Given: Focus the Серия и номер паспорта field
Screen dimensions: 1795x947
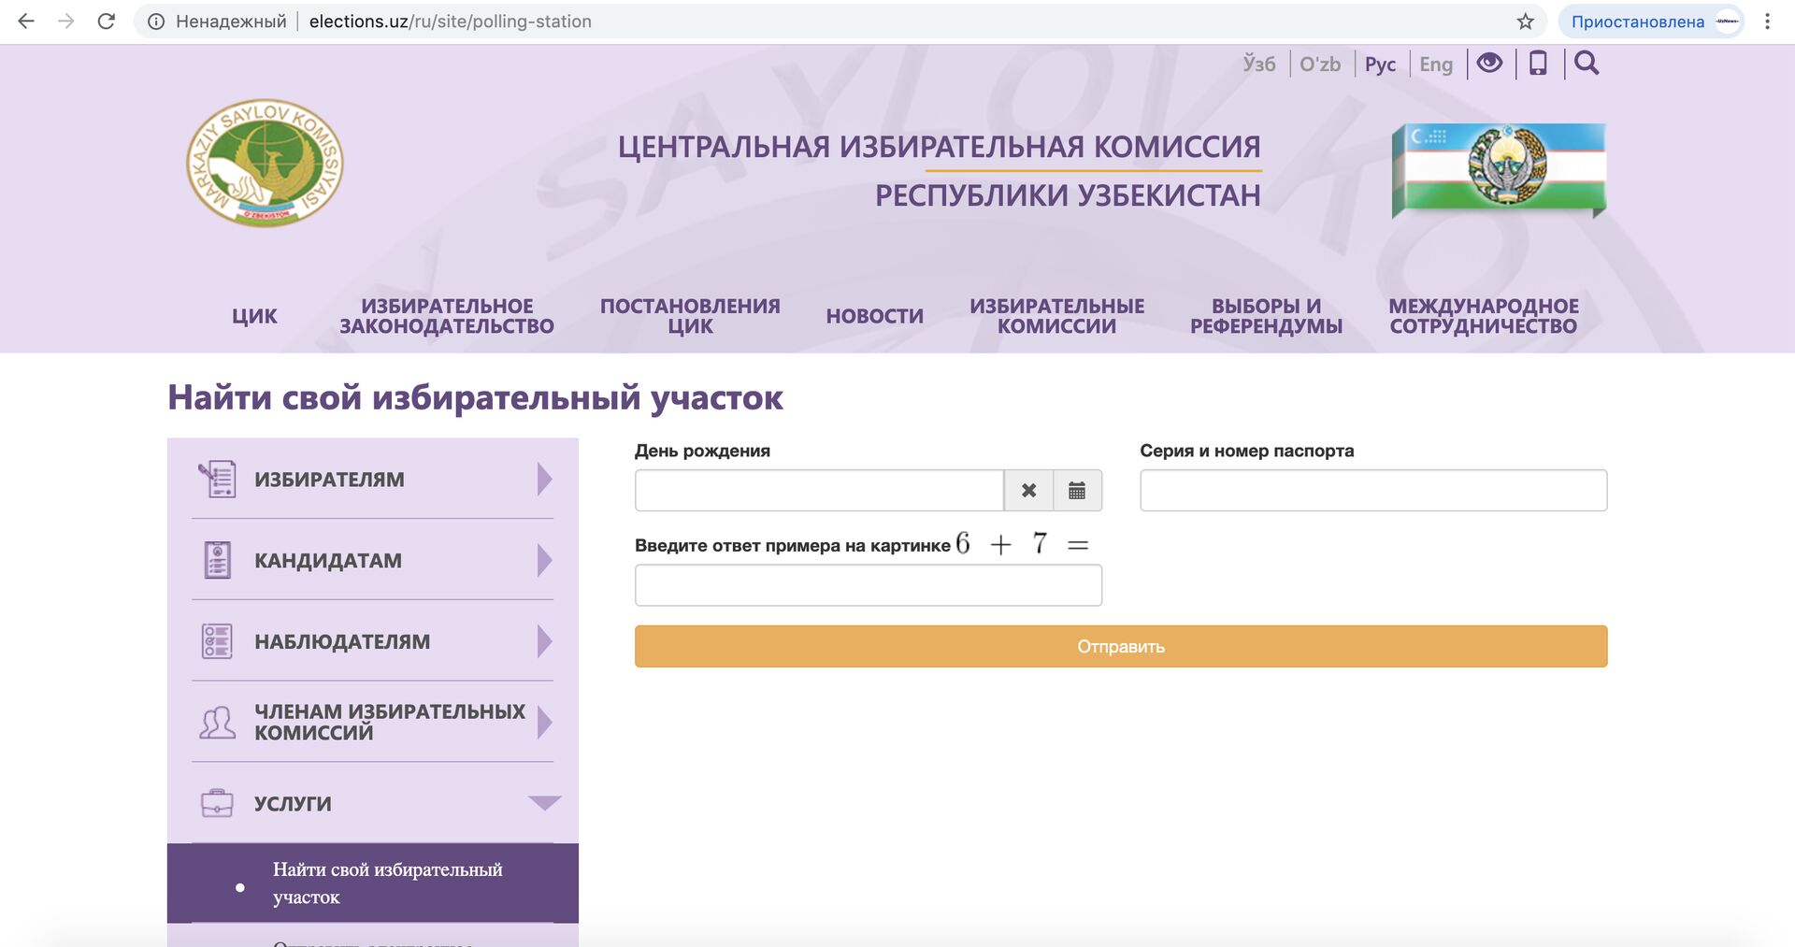Looking at the screenshot, I should [x=1373, y=491].
